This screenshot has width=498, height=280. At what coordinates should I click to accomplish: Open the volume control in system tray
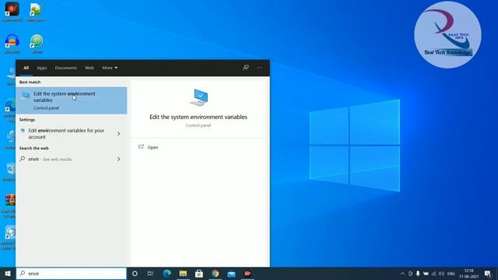pyautogui.click(x=441, y=274)
